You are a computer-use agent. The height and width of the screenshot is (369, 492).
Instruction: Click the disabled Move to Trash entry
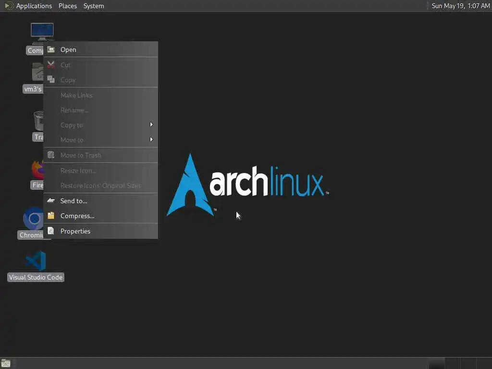click(101, 155)
